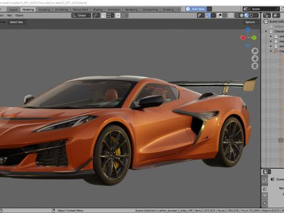Open the Output properties tab
284x213 pixels.
(x=264, y=196)
